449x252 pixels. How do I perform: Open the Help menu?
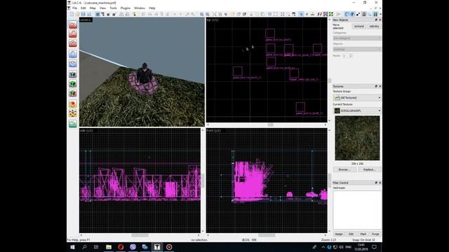pyautogui.click(x=152, y=8)
